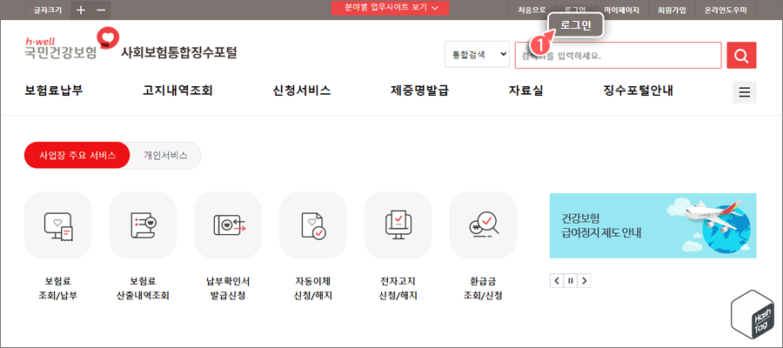Open 마이페이지 link

621,10
